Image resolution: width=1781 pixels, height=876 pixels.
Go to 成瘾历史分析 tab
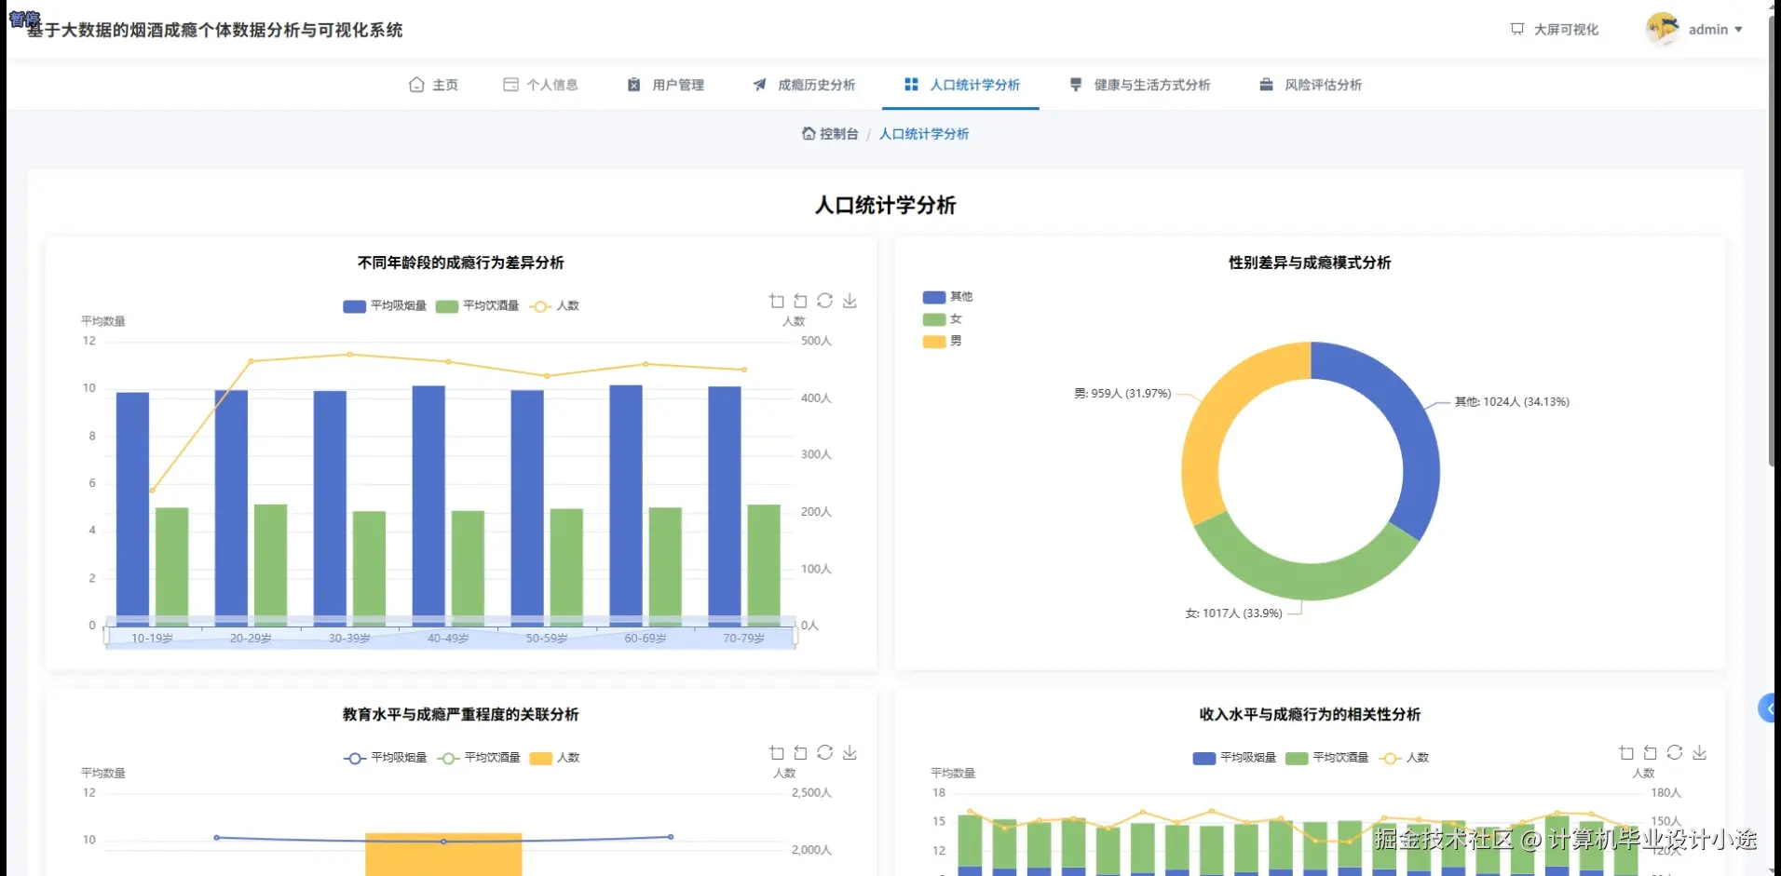(803, 85)
